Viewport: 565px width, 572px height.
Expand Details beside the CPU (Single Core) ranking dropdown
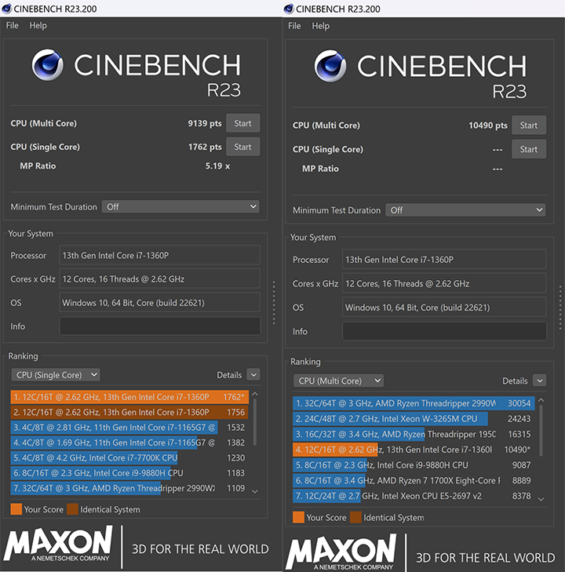[x=253, y=375]
